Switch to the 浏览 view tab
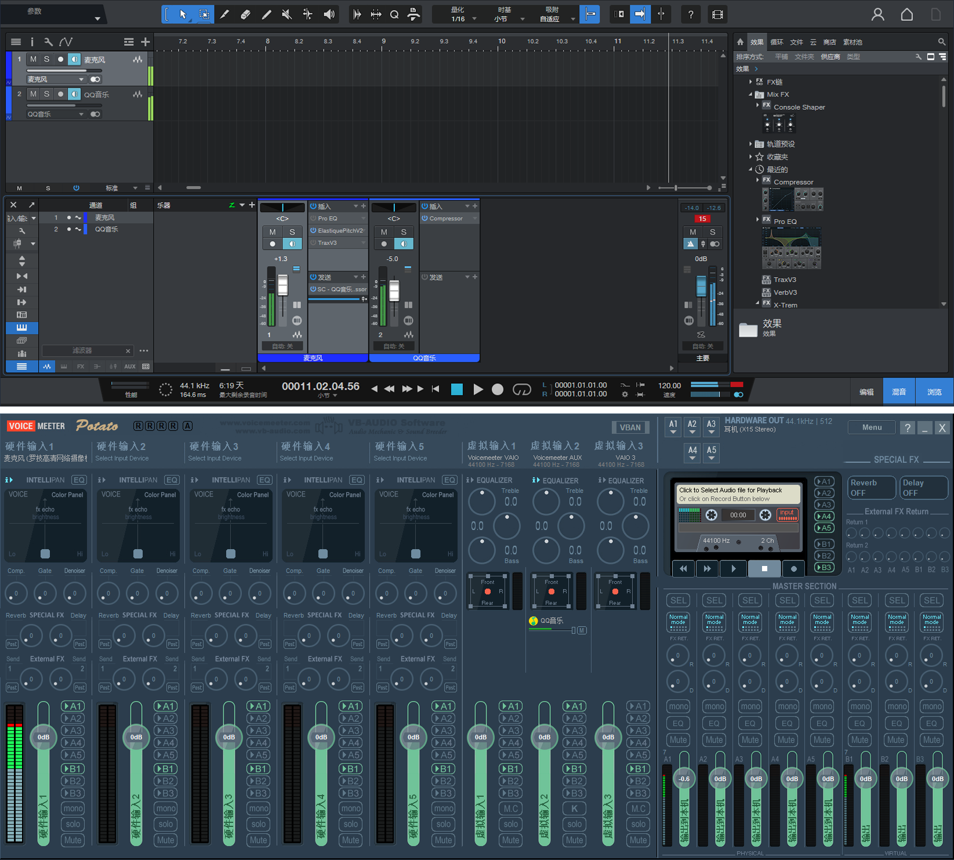 click(x=934, y=392)
